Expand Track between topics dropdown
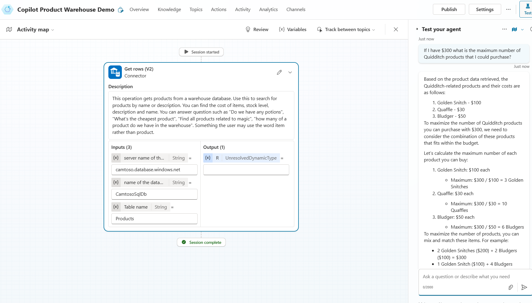Viewport: 532px width, 303px height. click(373, 30)
